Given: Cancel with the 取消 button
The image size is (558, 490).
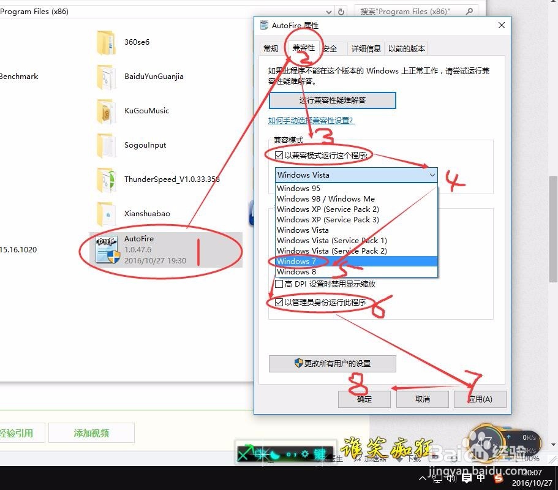Looking at the screenshot, I should pos(423,399).
